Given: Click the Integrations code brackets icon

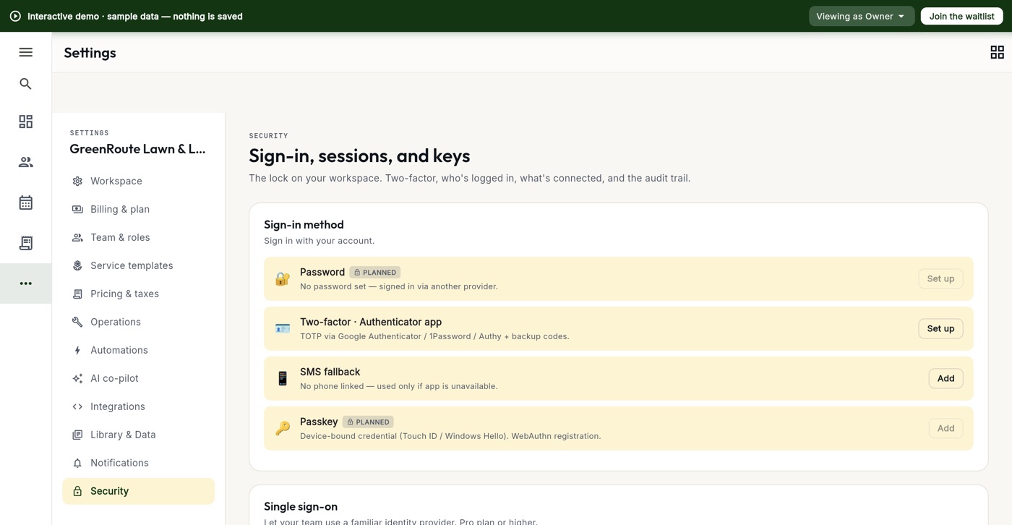Looking at the screenshot, I should pos(77,406).
